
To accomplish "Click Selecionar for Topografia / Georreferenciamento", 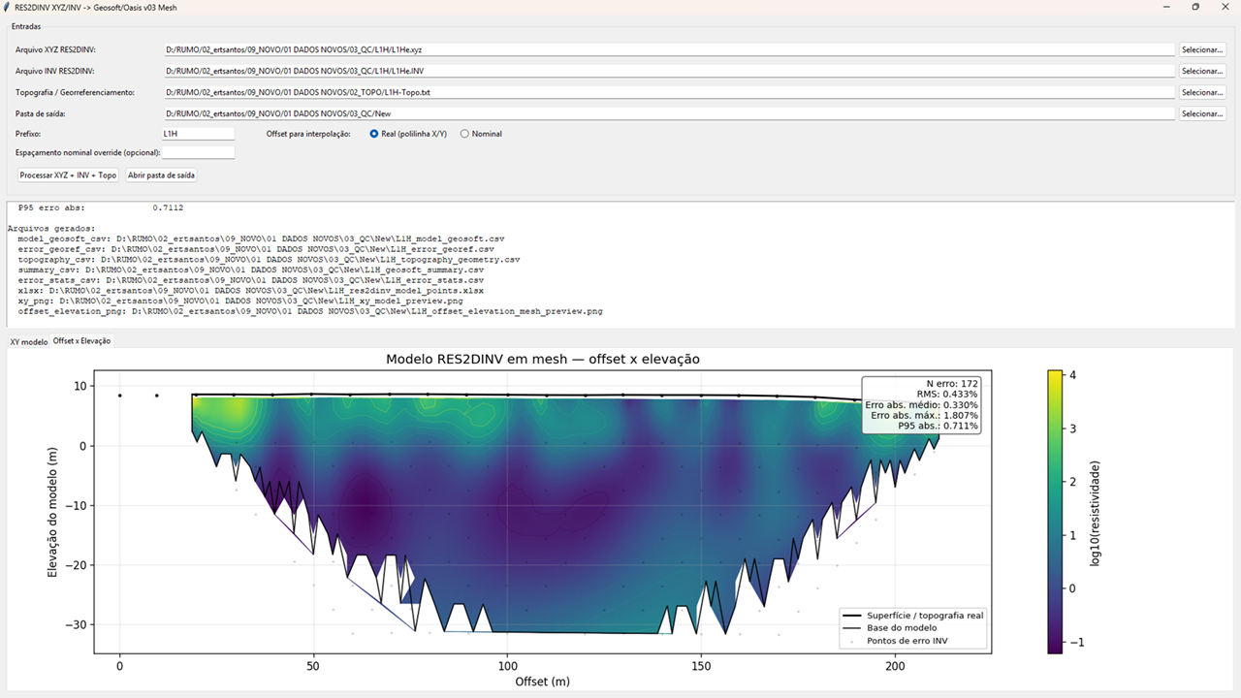I will [1202, 92].
